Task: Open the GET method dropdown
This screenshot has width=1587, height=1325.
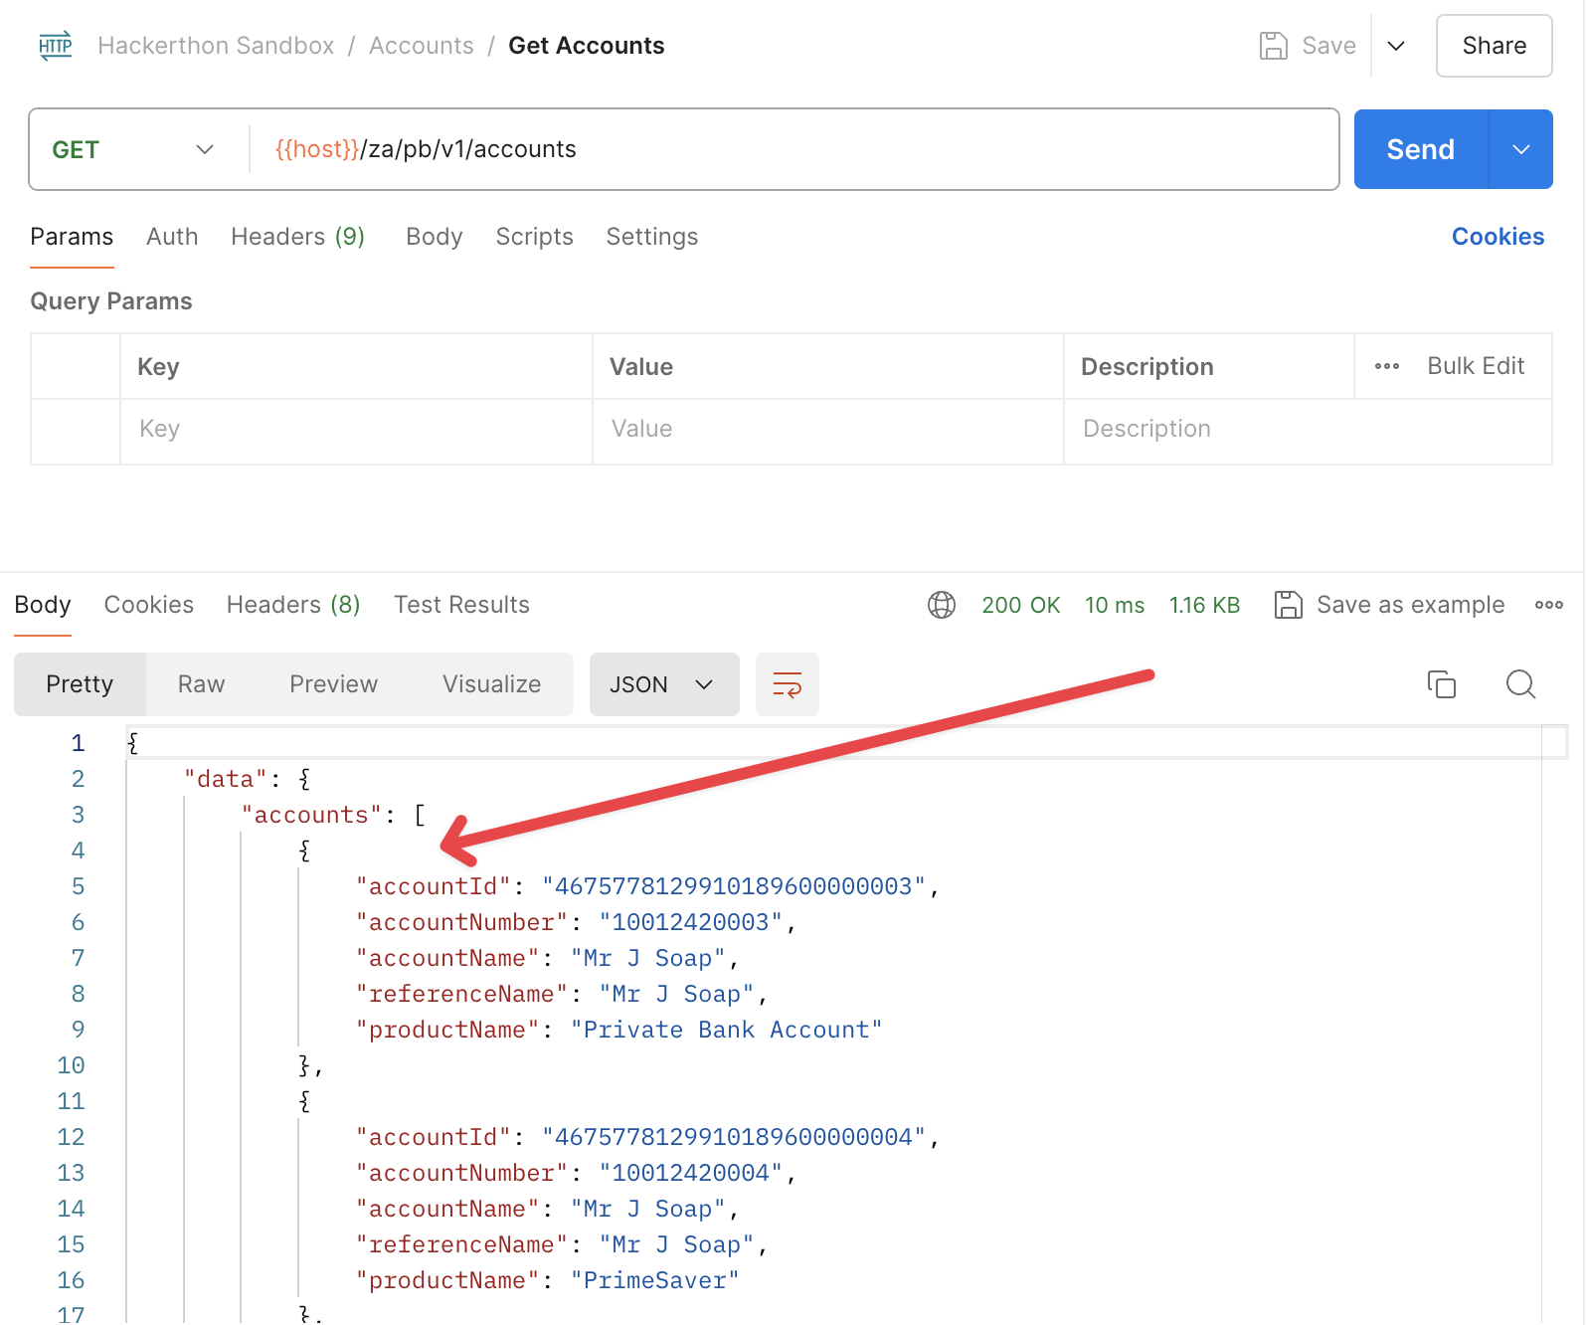Action: (x=133, y=149)
